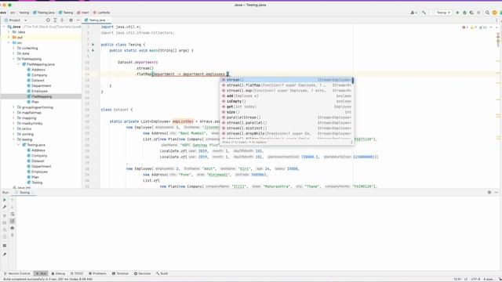Click UTF-8 encoding in status bar
This screenshot has width=502, height=282.
click(475, 279)
